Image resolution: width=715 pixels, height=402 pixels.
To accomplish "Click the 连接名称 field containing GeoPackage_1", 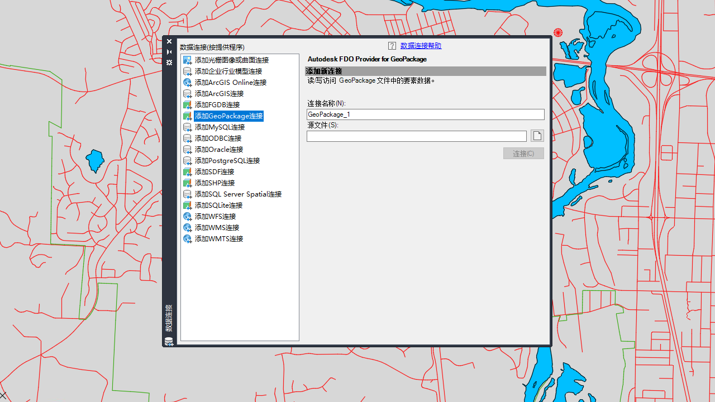I will point(425,114).
